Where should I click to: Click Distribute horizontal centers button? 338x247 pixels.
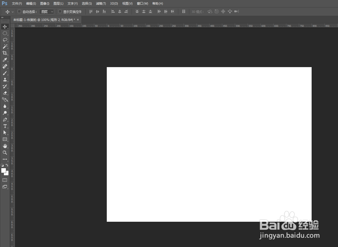pos(166,11)
